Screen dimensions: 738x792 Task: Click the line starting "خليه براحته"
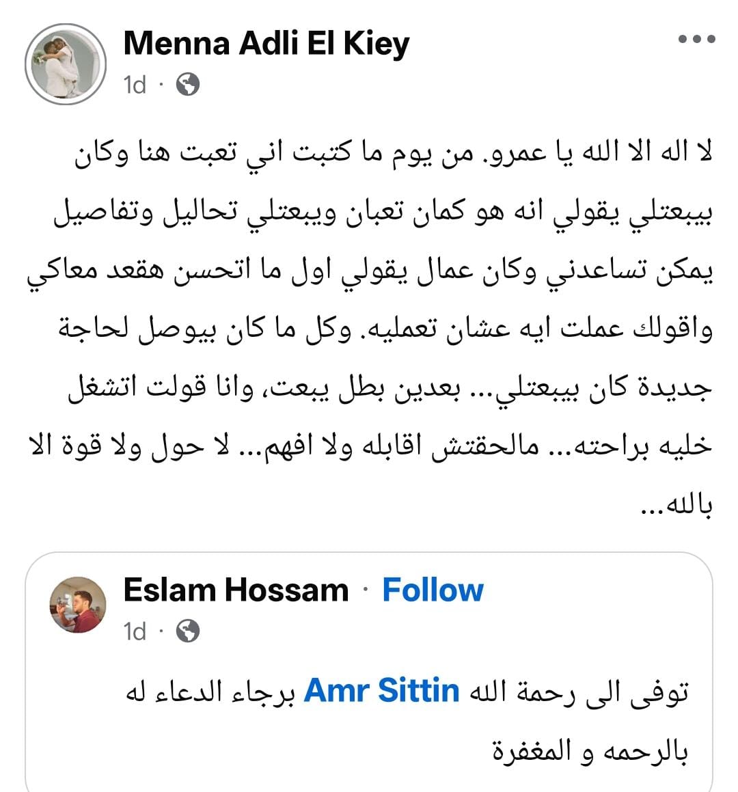coord(369,447)
